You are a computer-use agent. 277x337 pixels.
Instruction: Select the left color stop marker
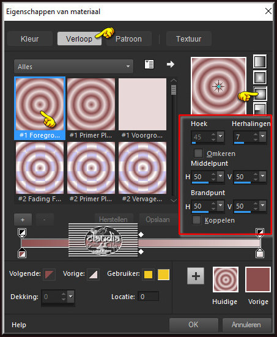[x=22, y=253]
